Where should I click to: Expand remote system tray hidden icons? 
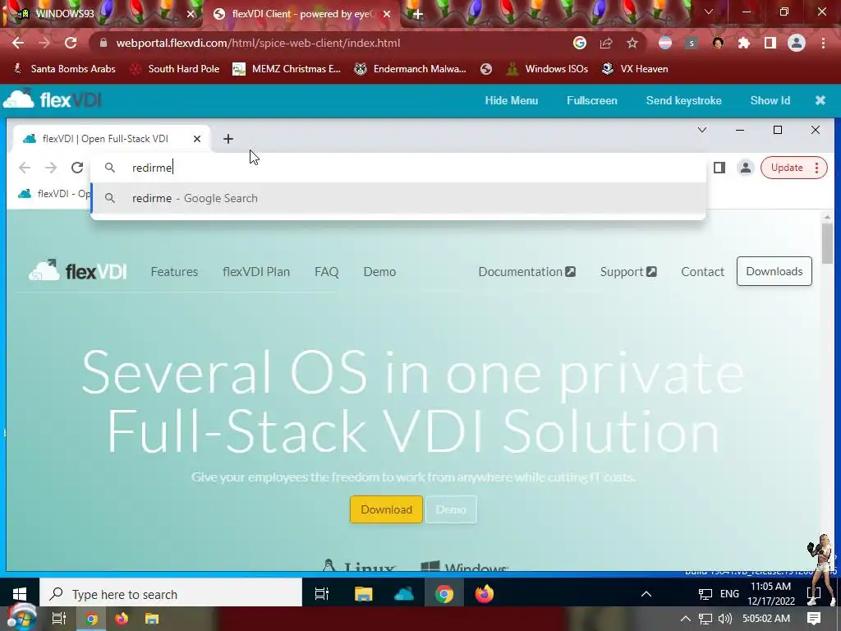(646, 594)
